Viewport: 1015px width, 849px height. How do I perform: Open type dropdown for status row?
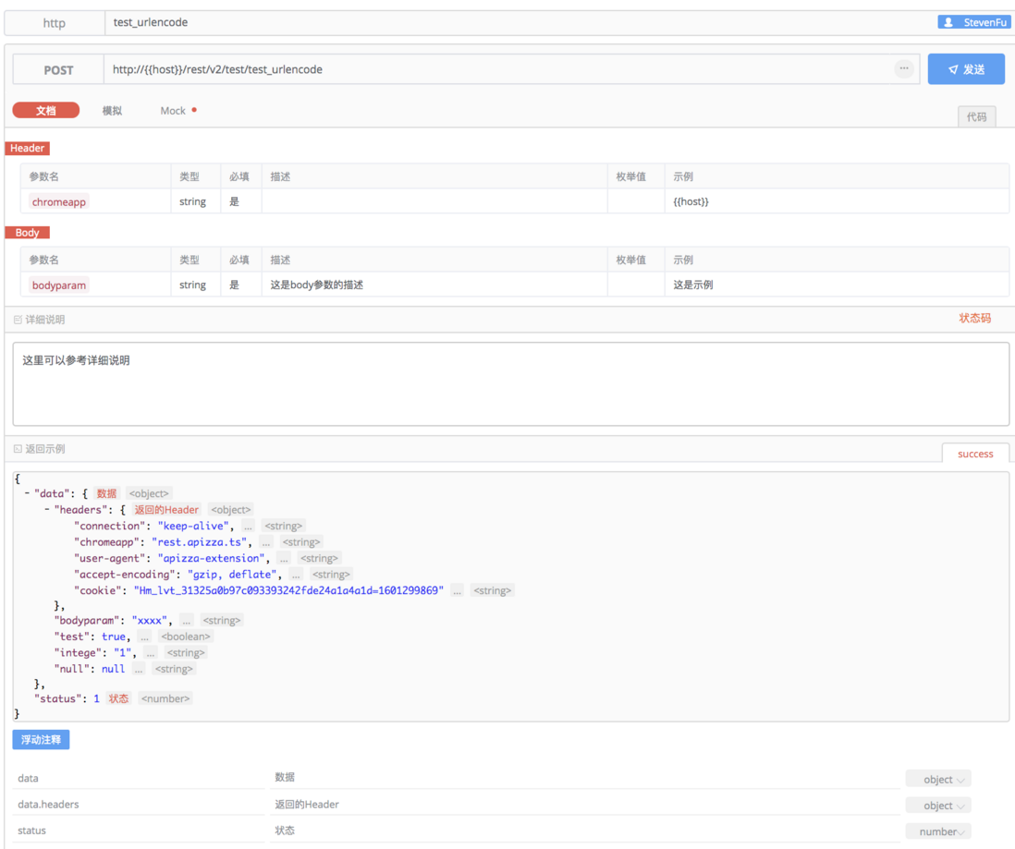pyautogui.click(x=938, y=831)
